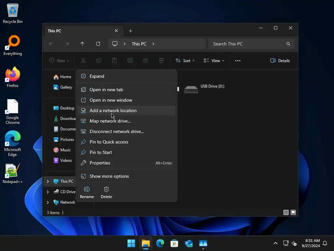This screenshot has height=251, width=334.
Task: Click the Paste toolbar icon
Action: (x=114, y=60)
